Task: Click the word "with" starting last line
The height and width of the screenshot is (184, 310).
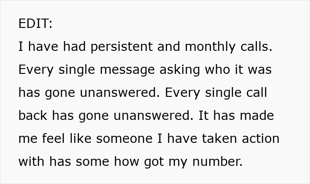Action: (x=32, y=162)
